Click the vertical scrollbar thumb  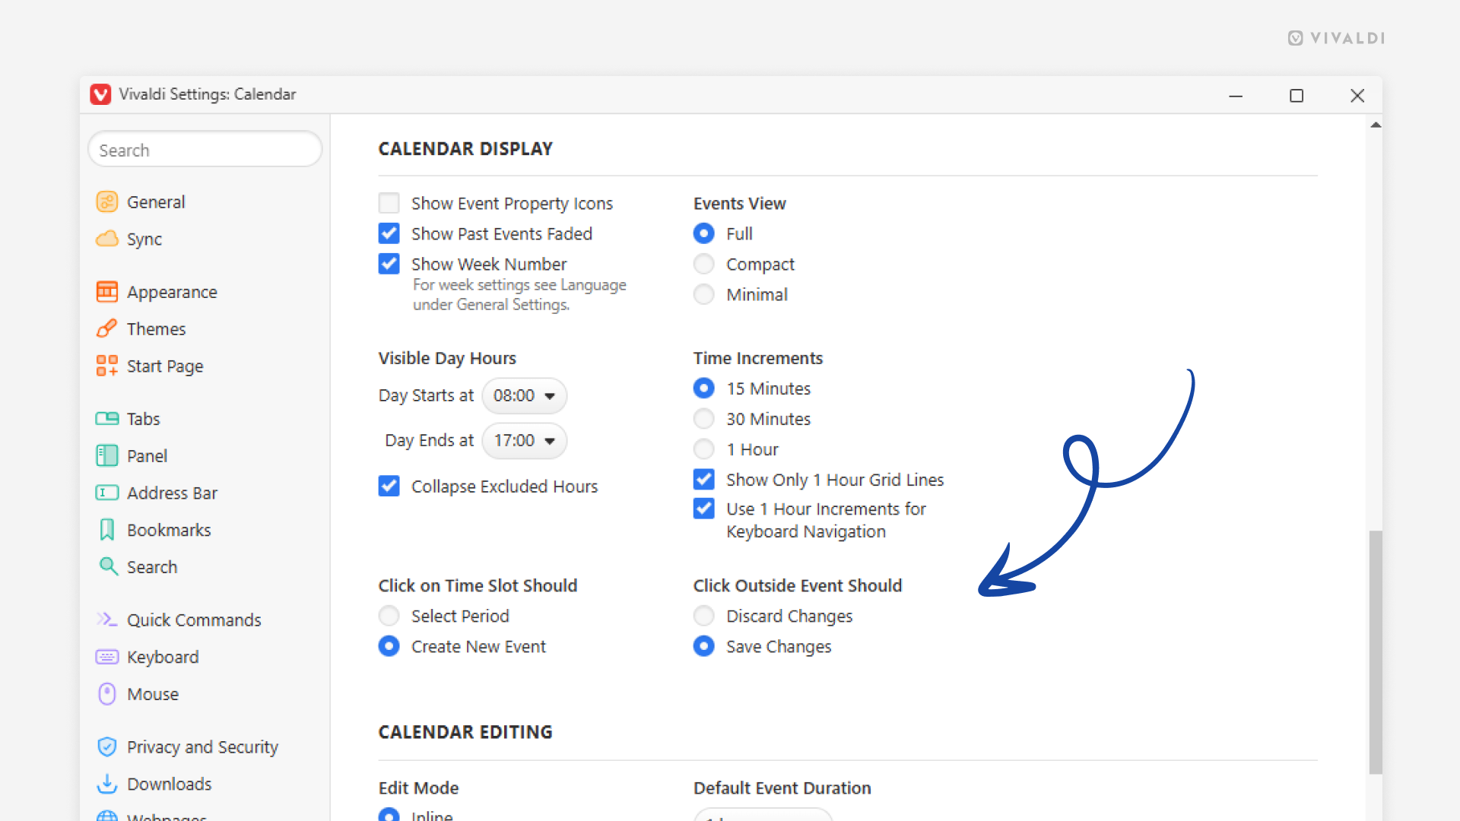tap(1376, 652)
